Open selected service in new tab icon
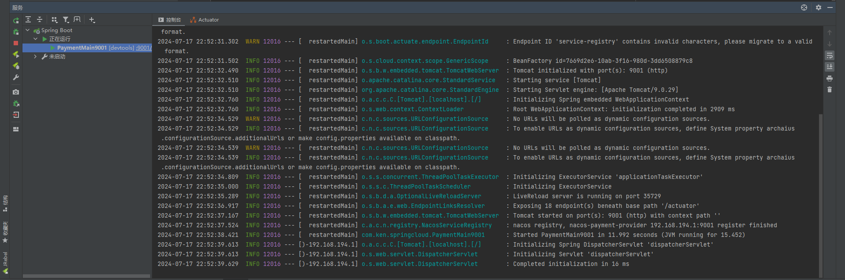The image size is (845, 280). (x=77, y=19)
